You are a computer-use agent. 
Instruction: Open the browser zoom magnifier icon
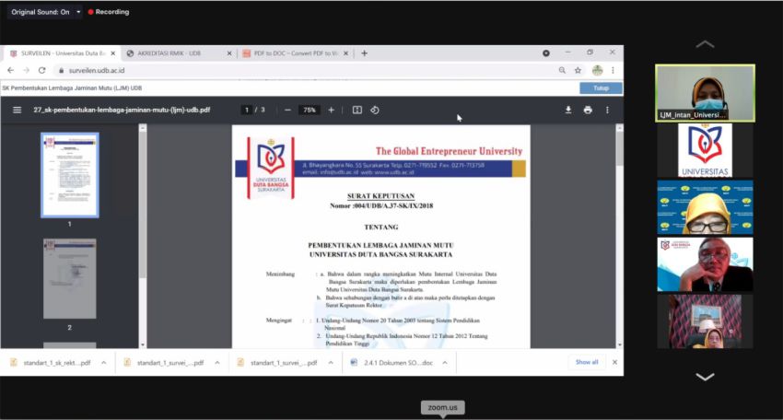[x=562, y=70]
